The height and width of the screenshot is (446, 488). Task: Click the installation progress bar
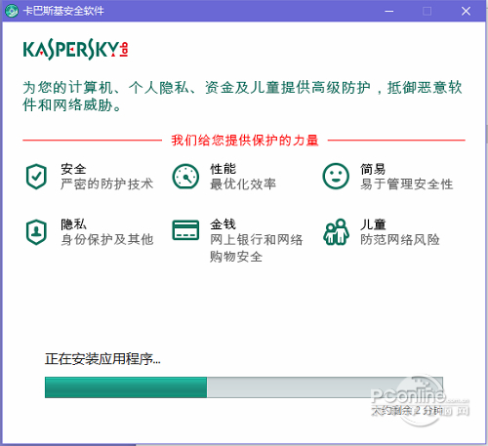(x=244, y=387)
